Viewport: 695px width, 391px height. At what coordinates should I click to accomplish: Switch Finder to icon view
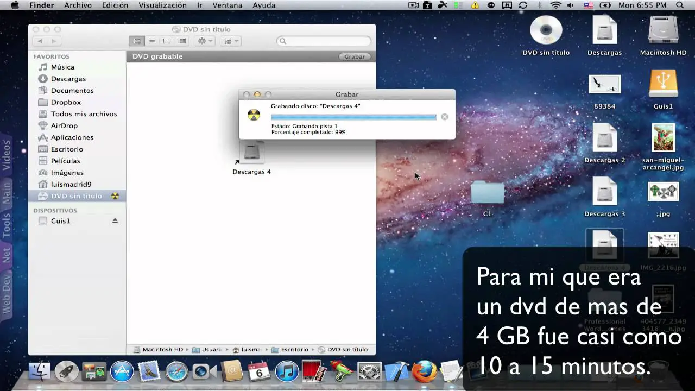[x=137, y=41]
